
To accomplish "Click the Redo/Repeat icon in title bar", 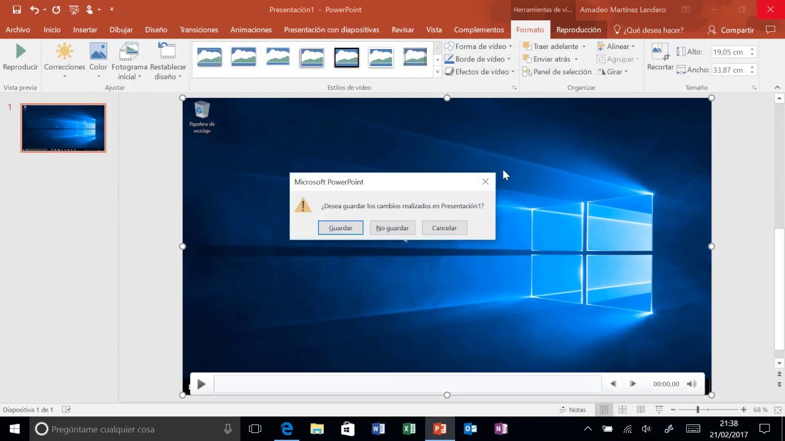I will 56,10.
